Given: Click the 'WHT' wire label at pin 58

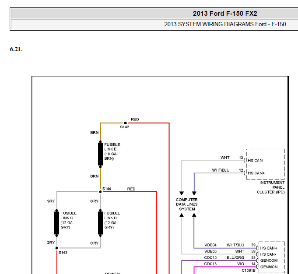Looking at the screenshot, I should click(x=240, y=251).
